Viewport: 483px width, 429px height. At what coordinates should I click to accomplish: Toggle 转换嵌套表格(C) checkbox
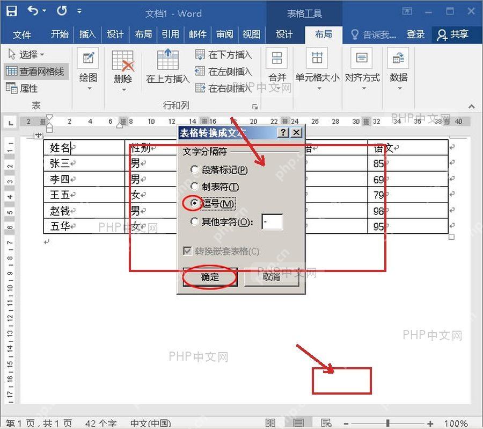[x=221, y=251]
